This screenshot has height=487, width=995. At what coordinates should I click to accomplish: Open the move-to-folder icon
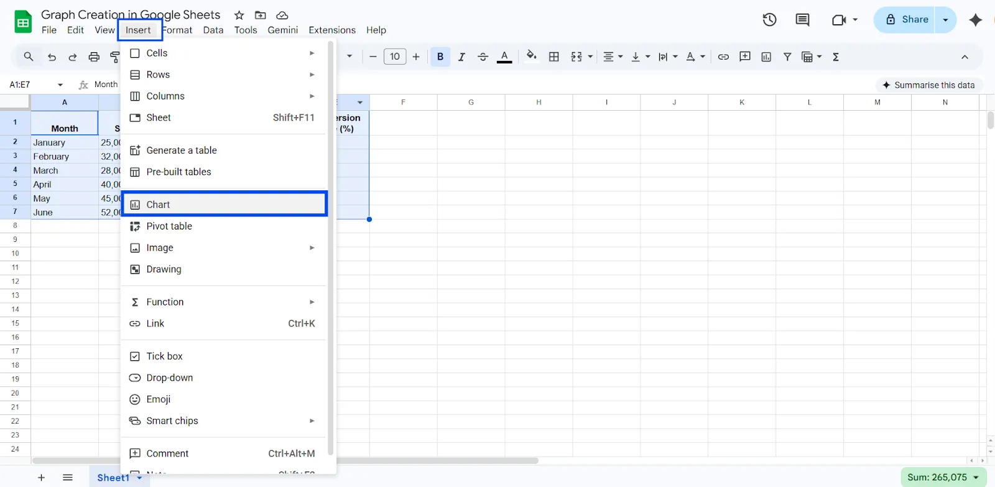click(x=261, y=15)
